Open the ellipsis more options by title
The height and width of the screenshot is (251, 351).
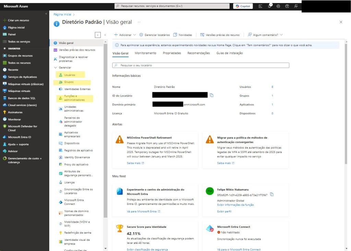point(139,22)
